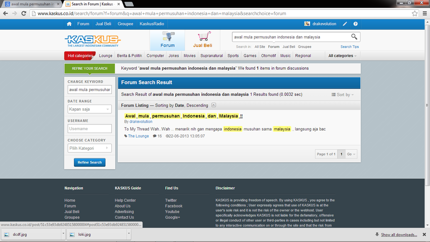Open the loki.jpg downloaded file
Viewport: 430px width, 242px height.
[x=97, y=235]
